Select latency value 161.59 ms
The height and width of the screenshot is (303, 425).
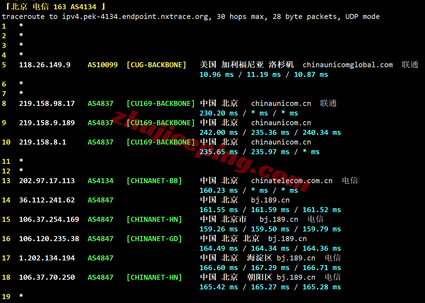pyautogui.click(x=270, y=210)
